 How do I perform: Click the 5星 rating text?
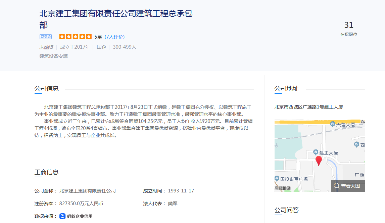[x=98, y=37]
